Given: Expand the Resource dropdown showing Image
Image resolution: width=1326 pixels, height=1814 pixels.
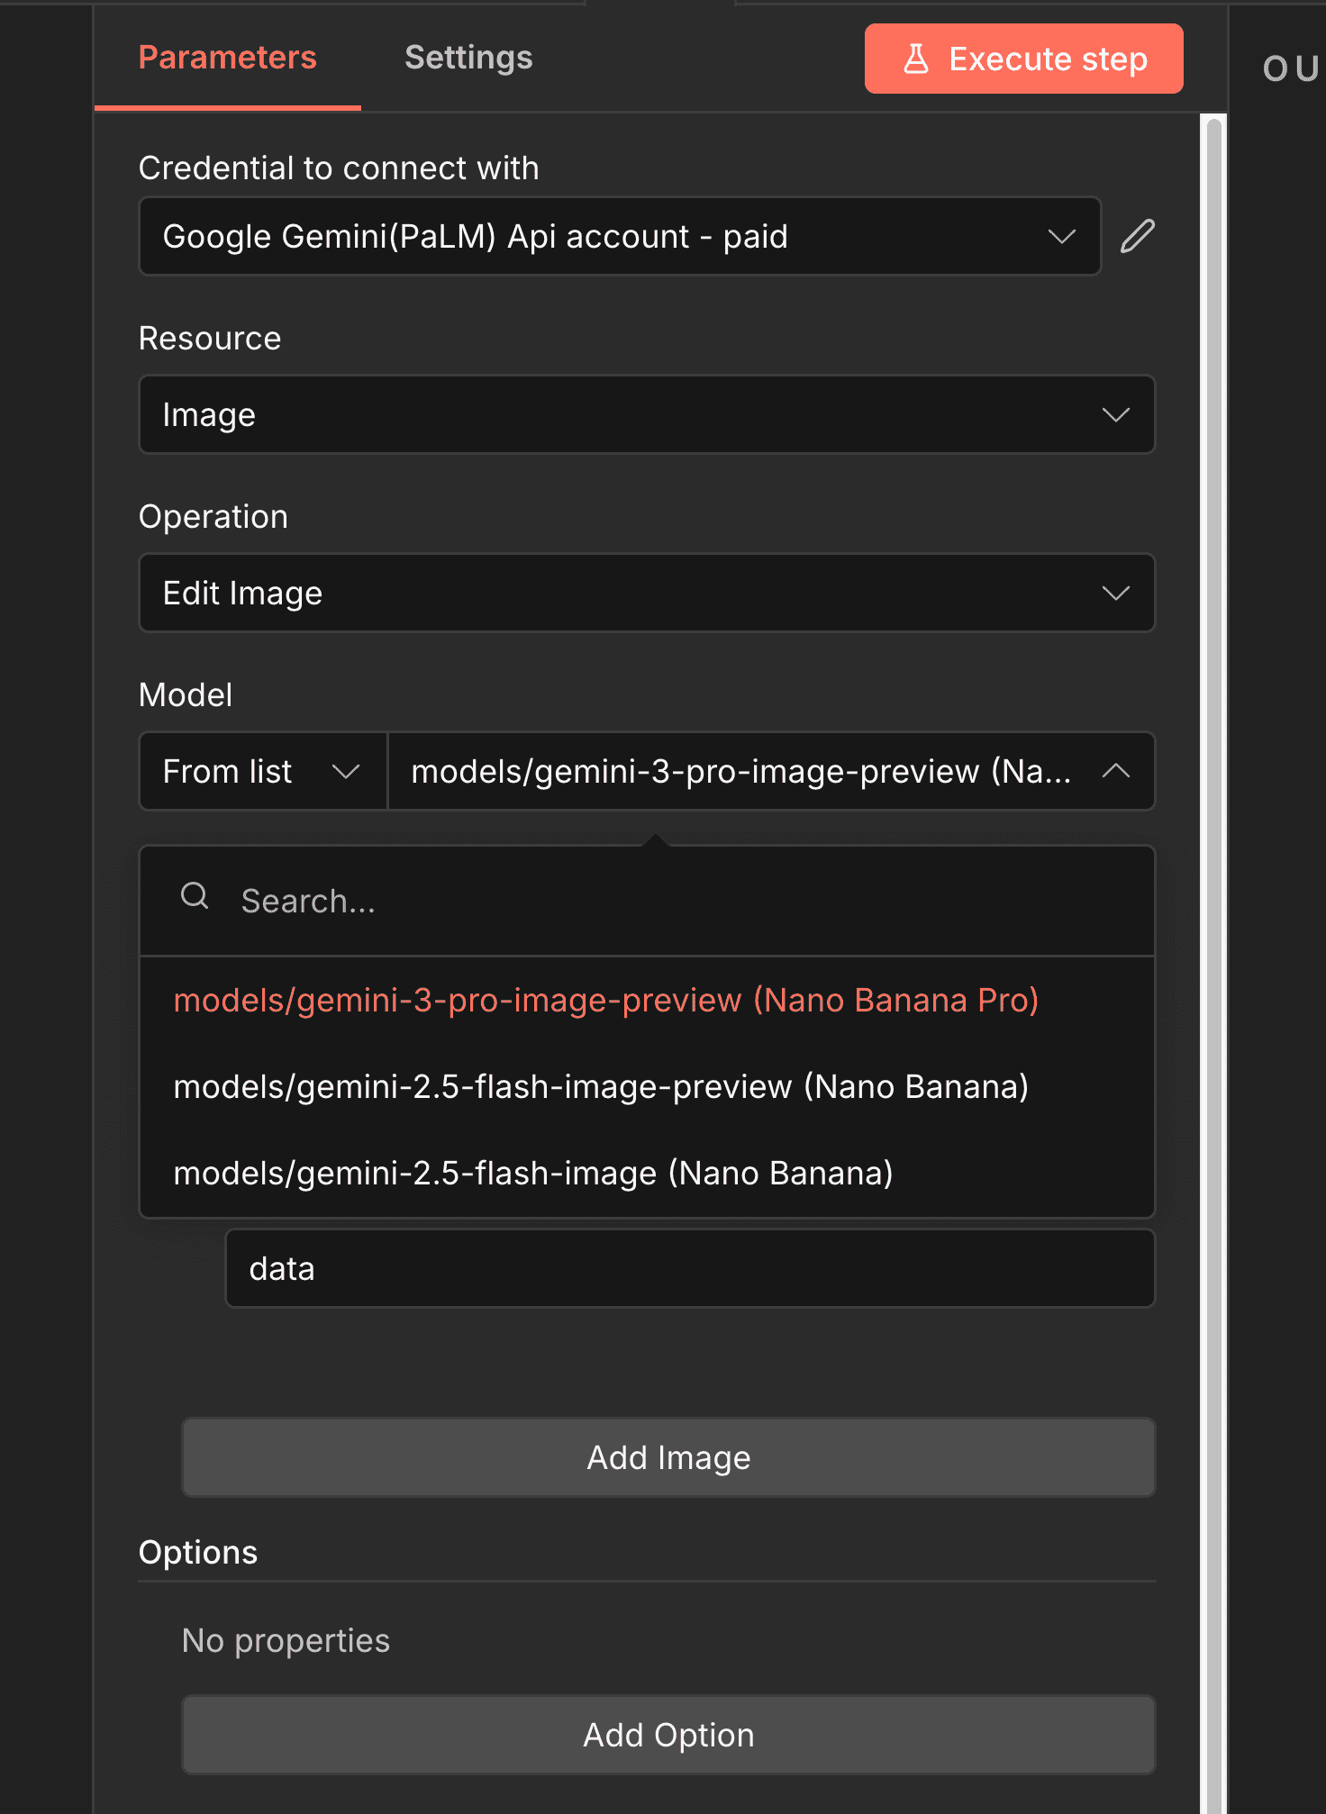Looking at the screenshot, I should [647, 414].
